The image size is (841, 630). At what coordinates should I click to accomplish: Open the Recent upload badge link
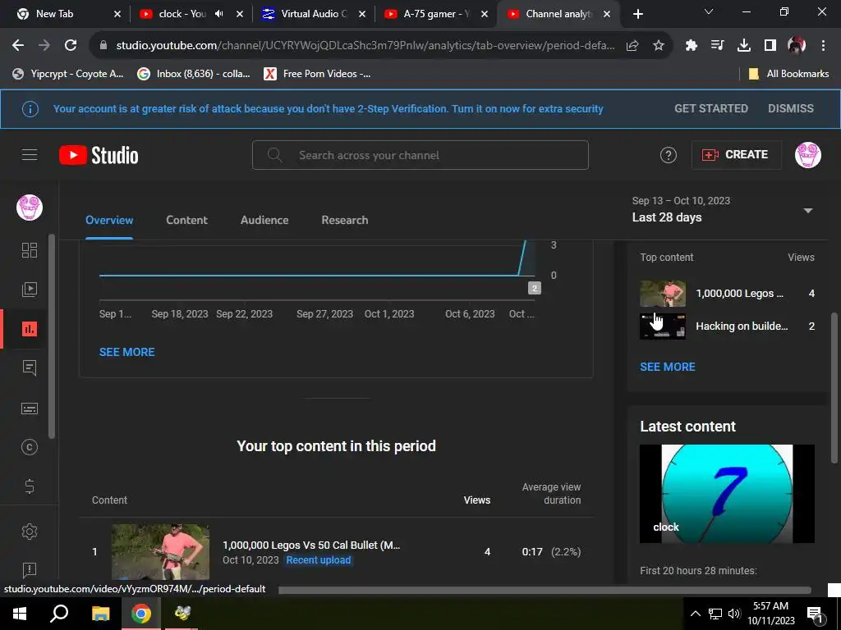[x=319, y=559]
